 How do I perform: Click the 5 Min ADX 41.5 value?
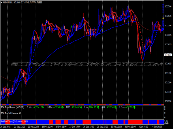point(37,107)
